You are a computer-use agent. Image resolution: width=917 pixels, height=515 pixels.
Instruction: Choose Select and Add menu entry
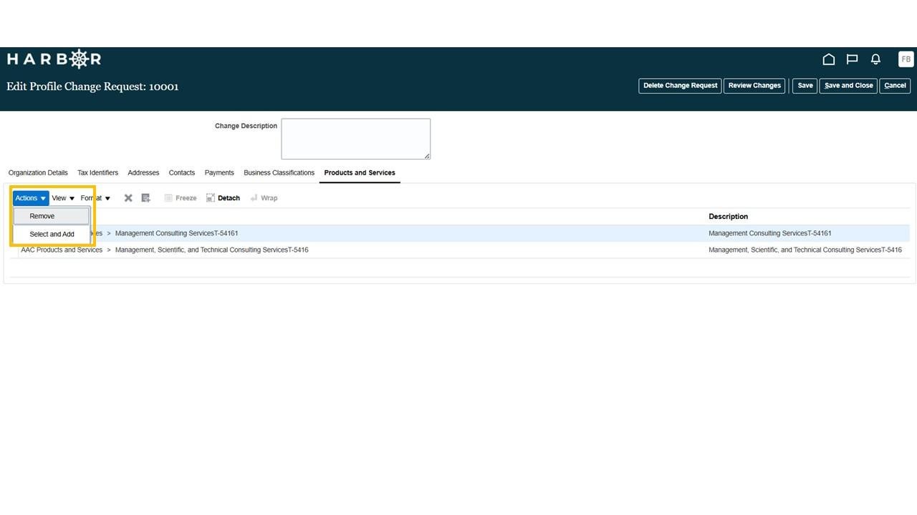(x=52, y=234)
